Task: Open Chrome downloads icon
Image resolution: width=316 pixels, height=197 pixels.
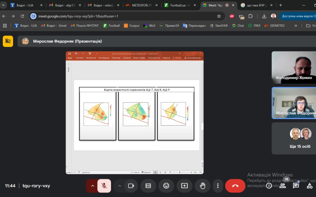Action: tap(264, 16)
